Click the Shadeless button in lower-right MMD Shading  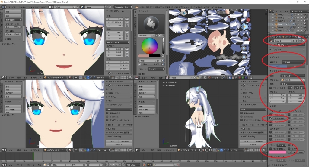point(259,141)
